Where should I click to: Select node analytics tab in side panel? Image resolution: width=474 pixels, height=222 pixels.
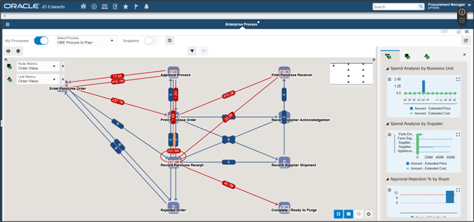[408, 56]
